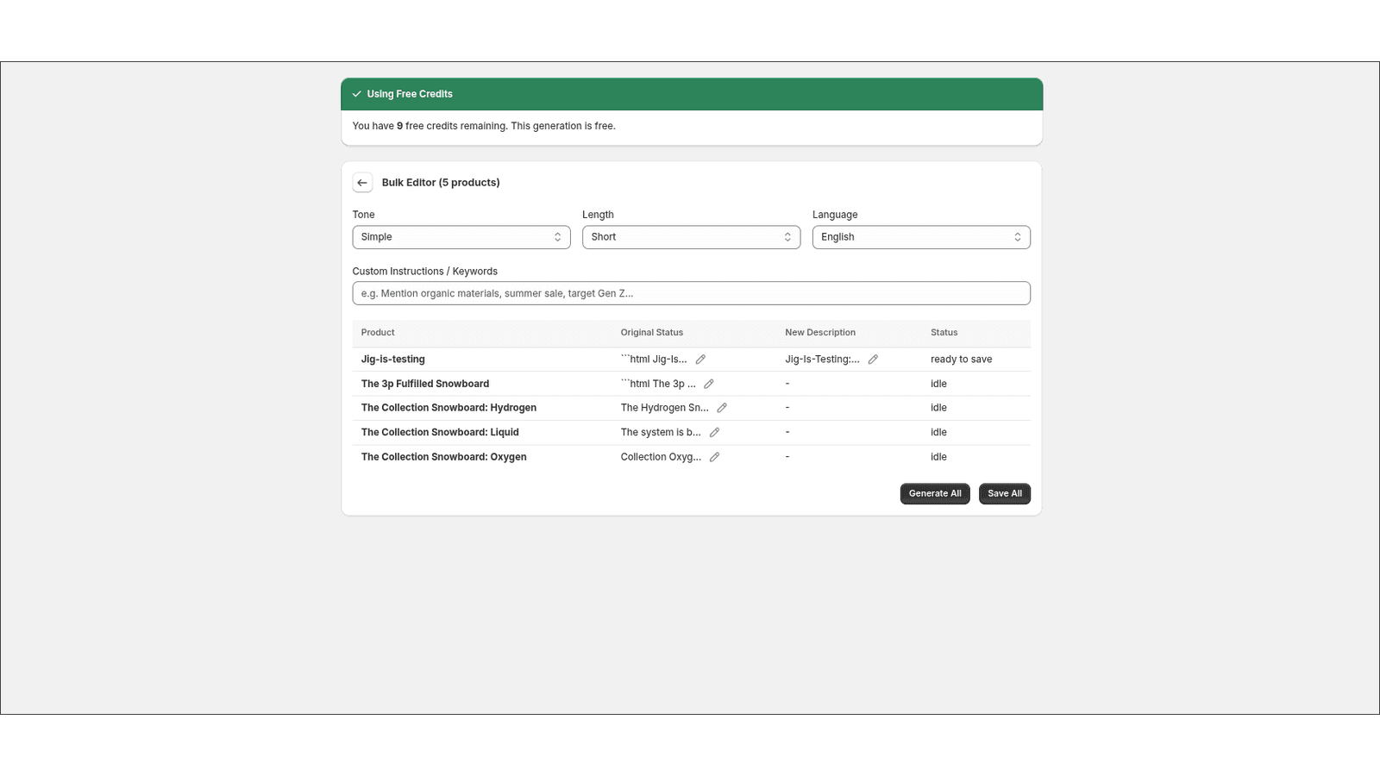
Task: Edit the original status for Jig-is-testing
Action: [x=700, y=359]
